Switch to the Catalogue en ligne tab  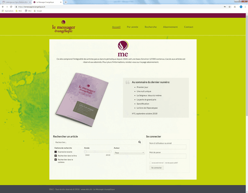point(16,2)
